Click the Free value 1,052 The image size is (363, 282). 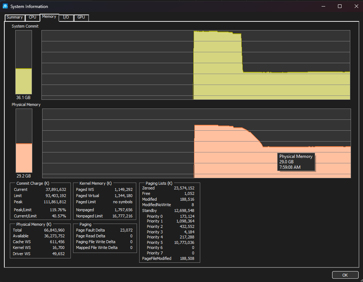pos(189,194)
